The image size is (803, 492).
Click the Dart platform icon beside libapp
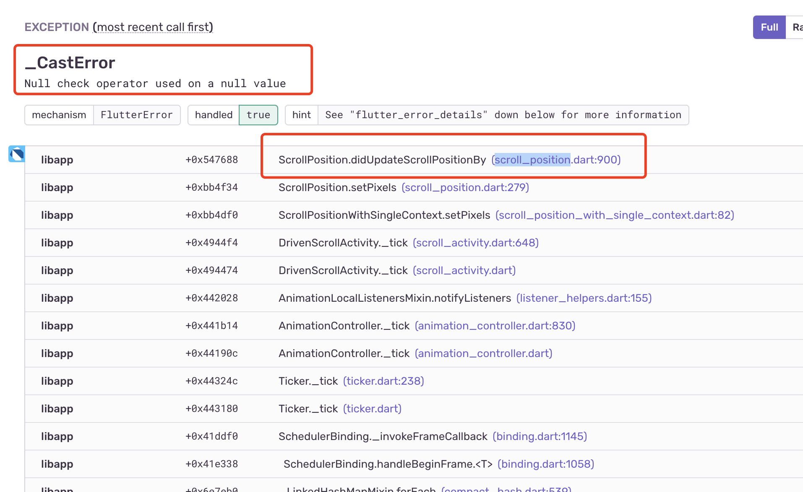pos(16,154)
